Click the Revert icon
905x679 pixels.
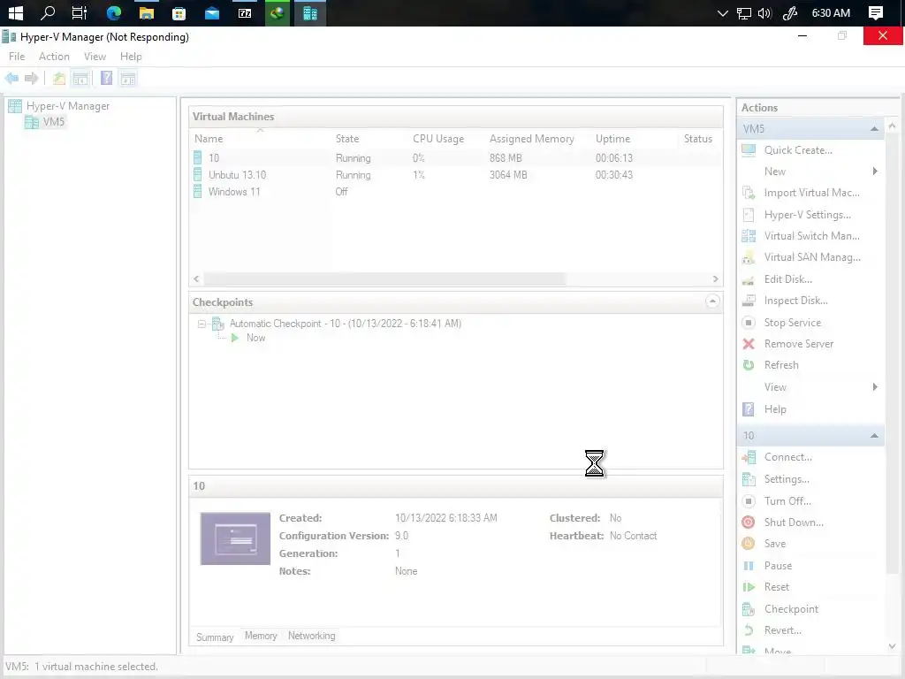click(749, 629)
